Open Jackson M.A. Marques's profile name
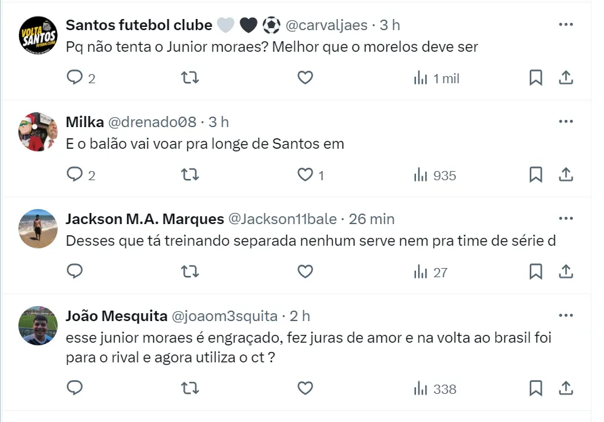Viewport: 604px width, 422px height. coord(143,219)
